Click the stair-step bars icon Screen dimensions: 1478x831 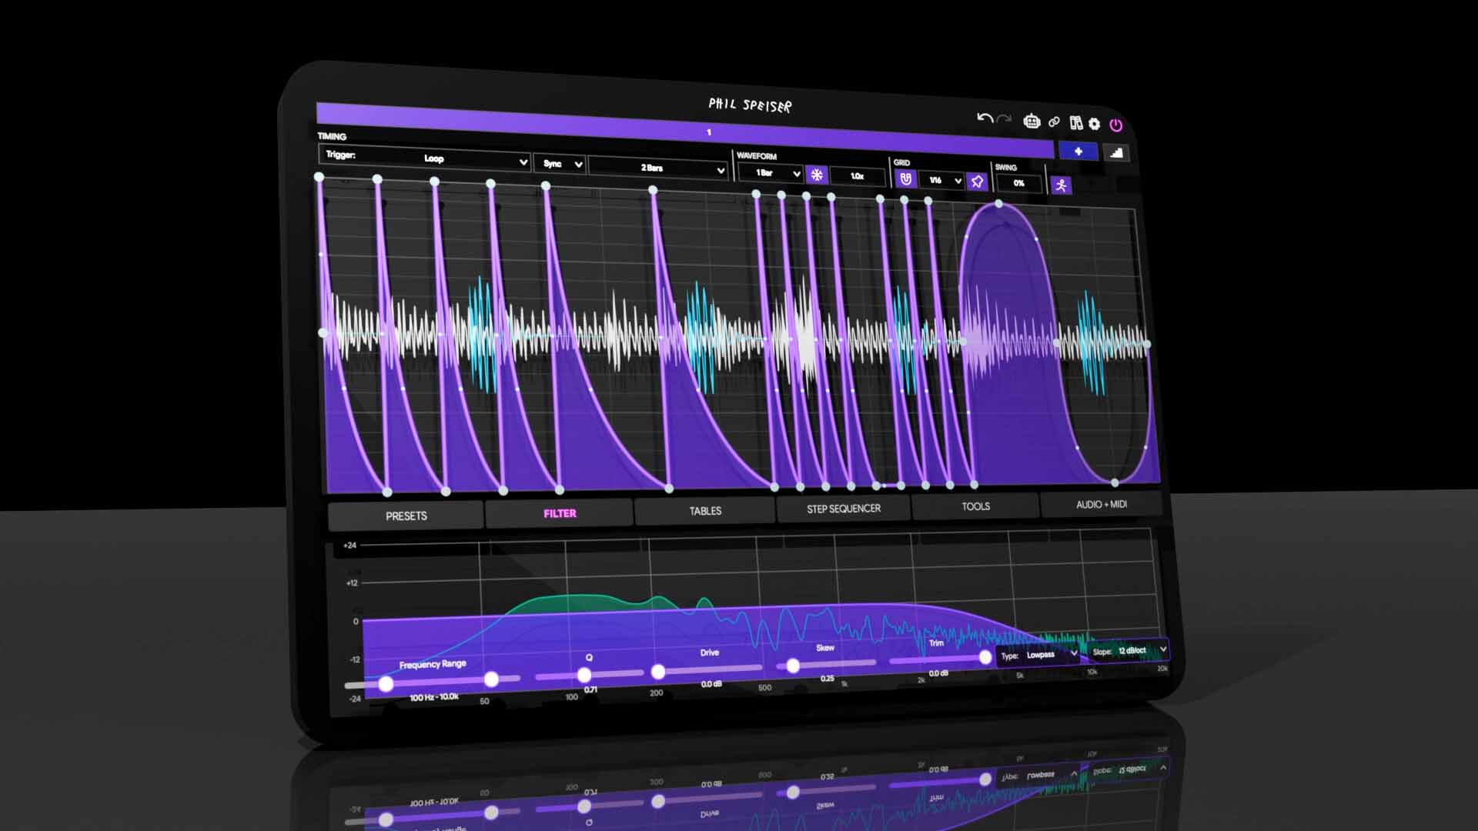point(1115,153)
